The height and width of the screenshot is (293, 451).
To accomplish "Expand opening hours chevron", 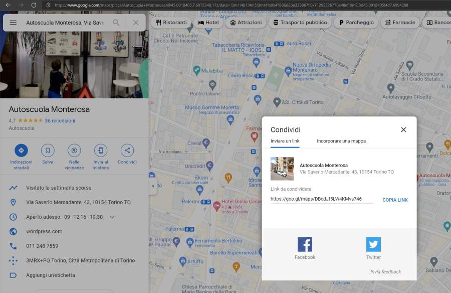I will point(112,217).
